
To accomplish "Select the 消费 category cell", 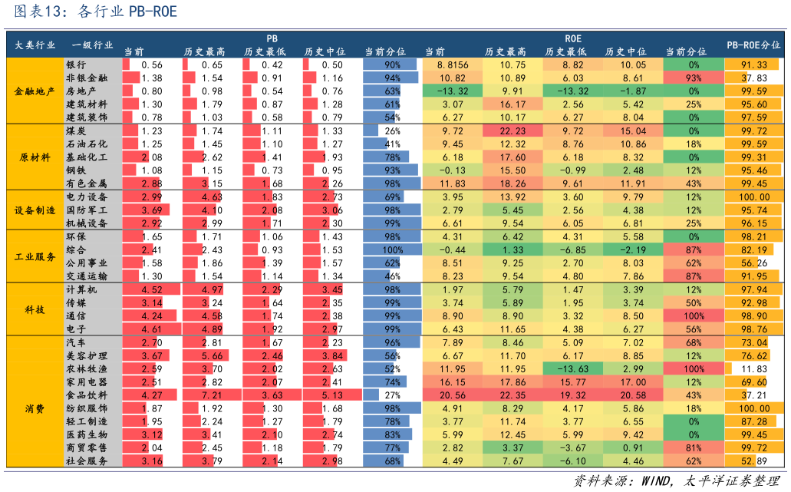I will (x=35, y=408).
